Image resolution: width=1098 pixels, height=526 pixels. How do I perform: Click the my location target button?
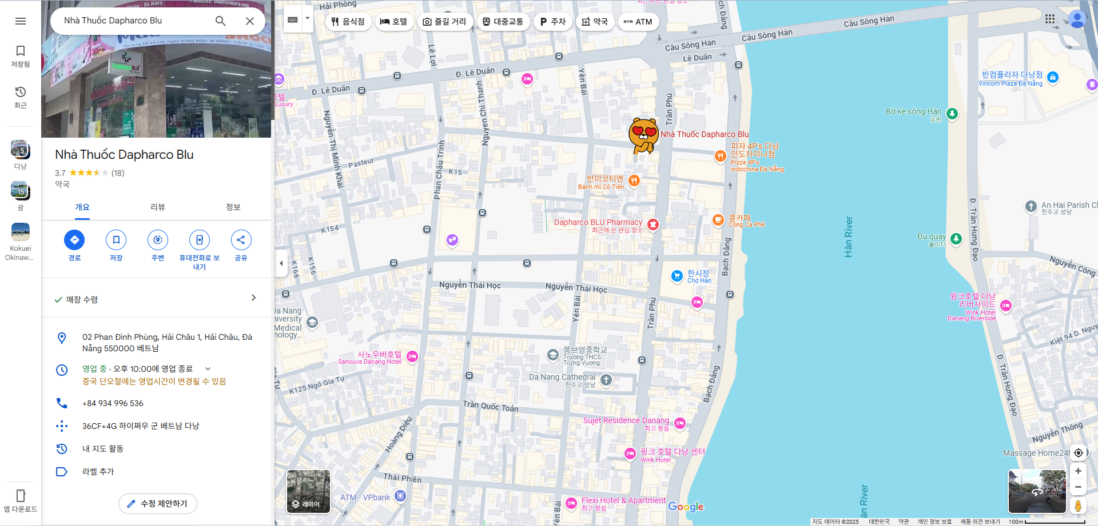pyautogui.click(x=1078, y=453)
